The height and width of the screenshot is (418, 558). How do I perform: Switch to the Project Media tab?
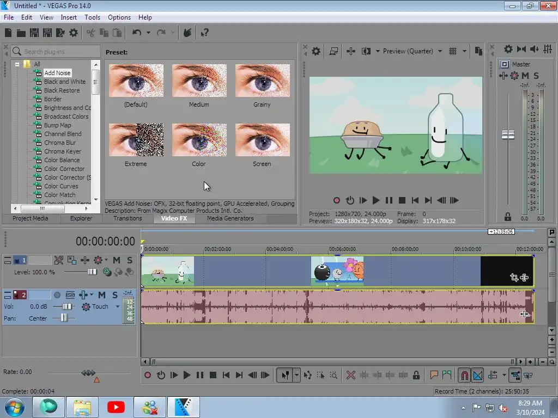[31, 218]
